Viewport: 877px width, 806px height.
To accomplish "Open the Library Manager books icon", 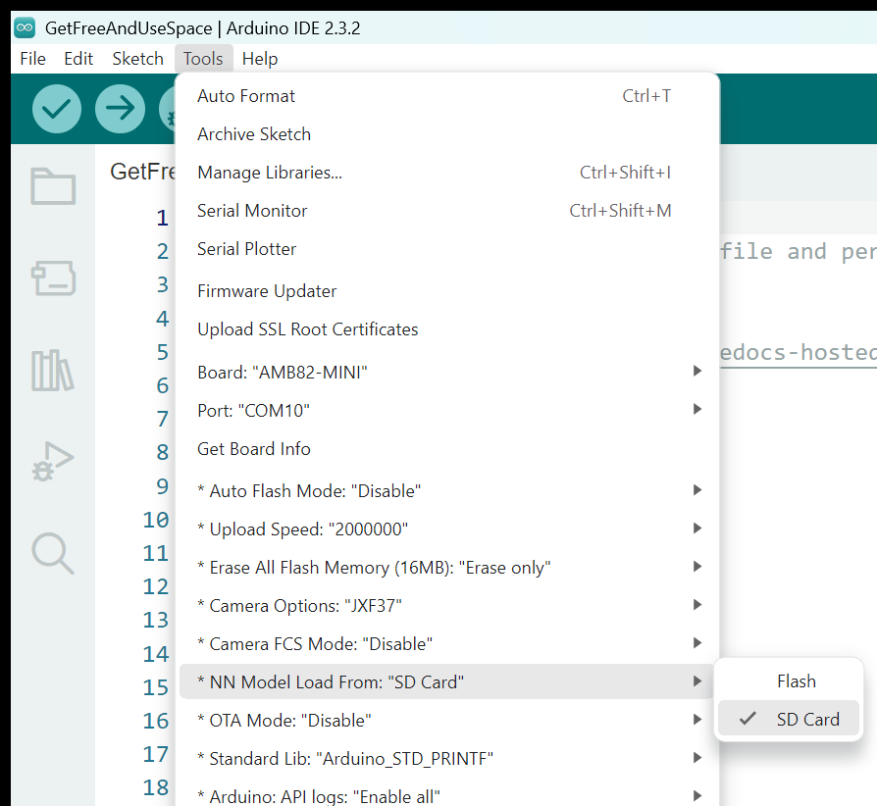I will coord(53,370).
